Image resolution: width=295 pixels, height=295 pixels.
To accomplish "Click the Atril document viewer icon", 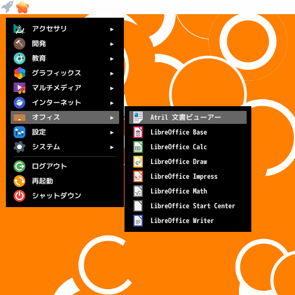I will pos(138,117).
